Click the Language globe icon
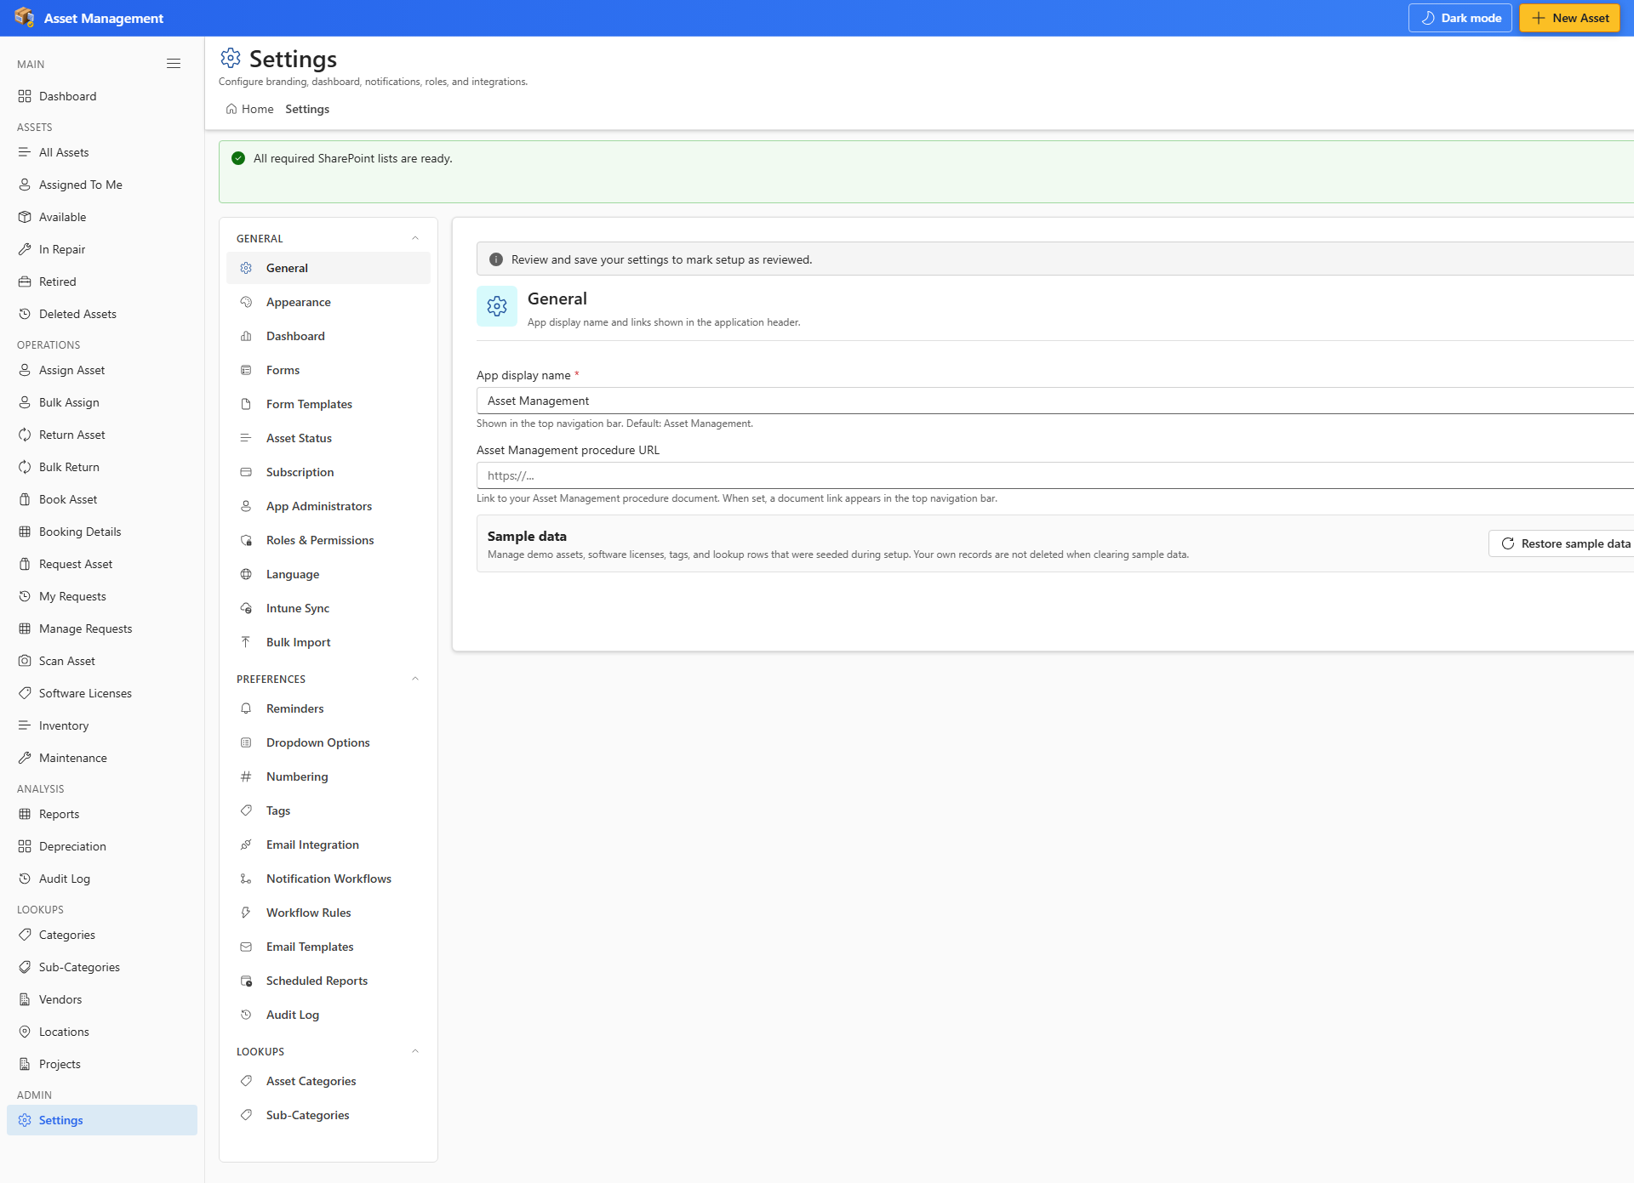This screenshot has width=1634, height=1183. (x=246, y=574)
